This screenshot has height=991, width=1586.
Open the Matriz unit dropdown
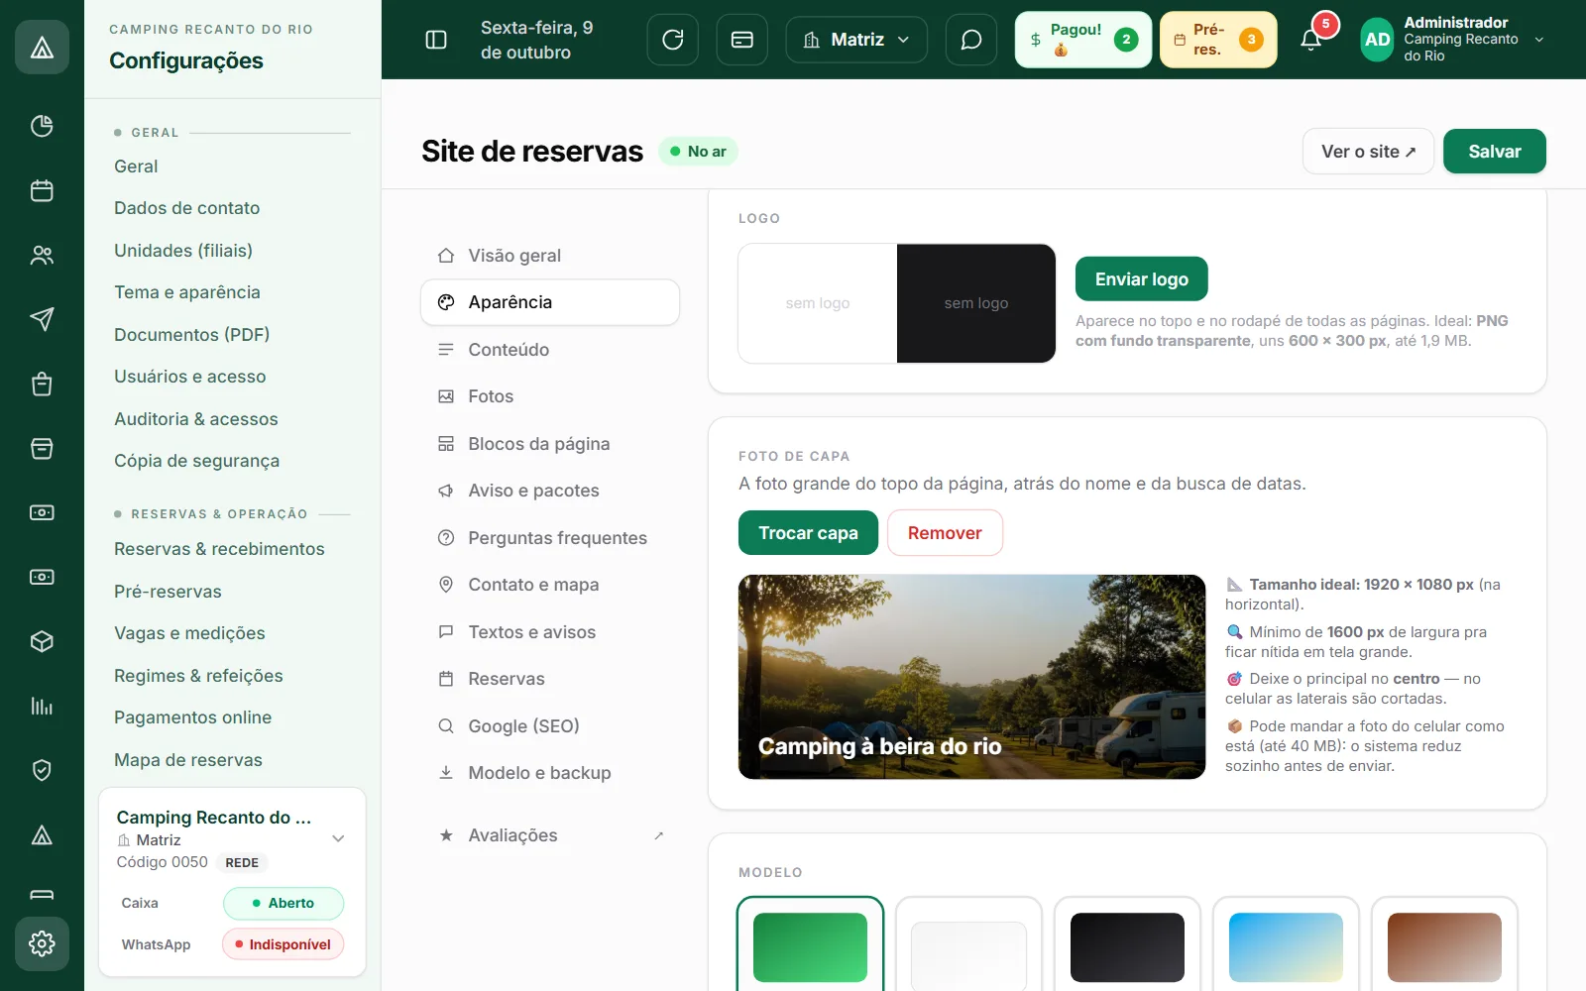[856, 40]
